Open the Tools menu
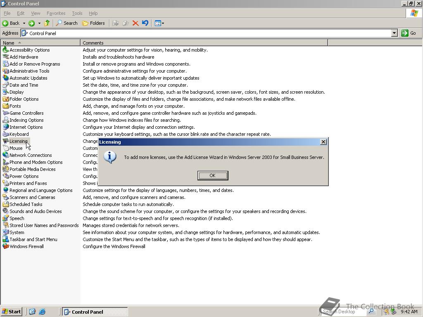Viewport: 423px width, 317px height. [77, 13]
